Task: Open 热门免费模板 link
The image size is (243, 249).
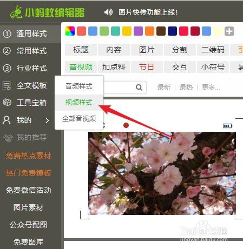Action: pos(28,173)
